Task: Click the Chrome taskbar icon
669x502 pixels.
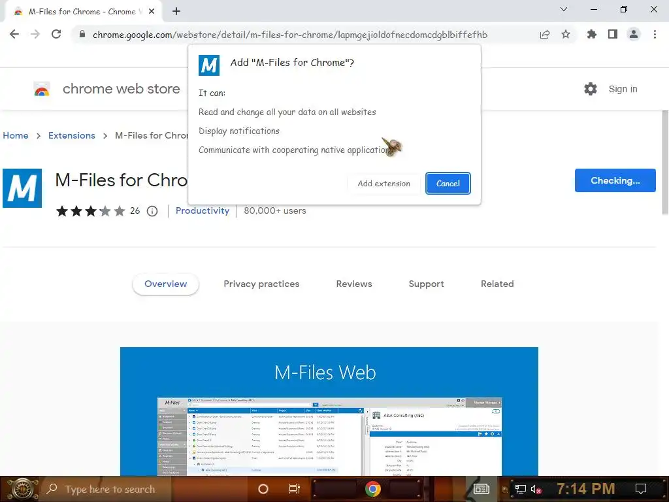Action: [372, 489]
